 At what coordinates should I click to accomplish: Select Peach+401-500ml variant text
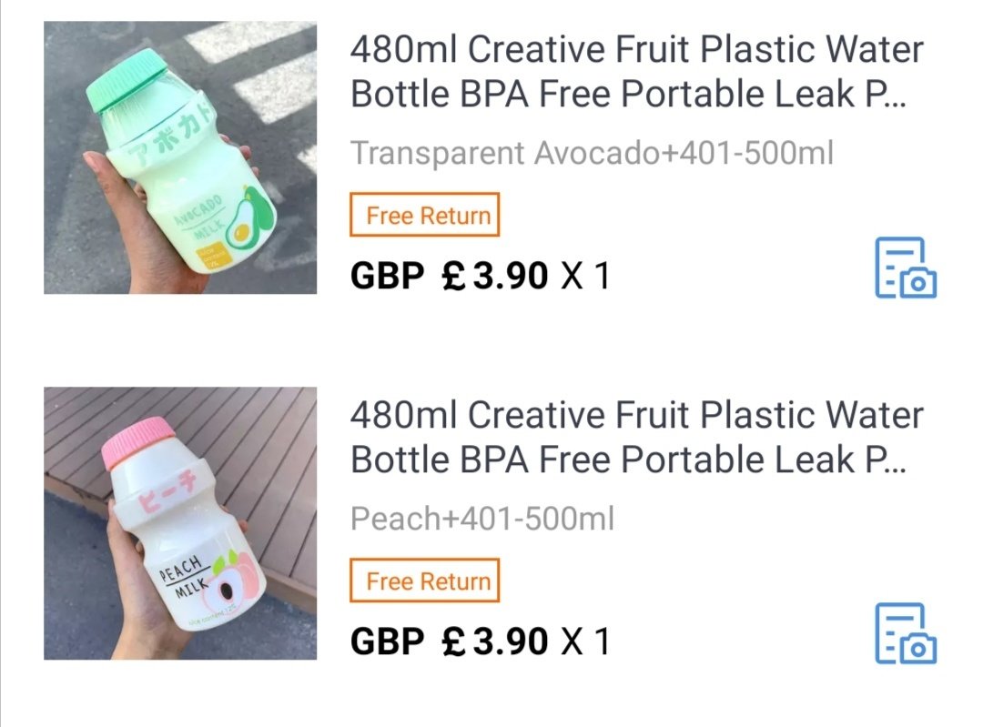point(482,519)
